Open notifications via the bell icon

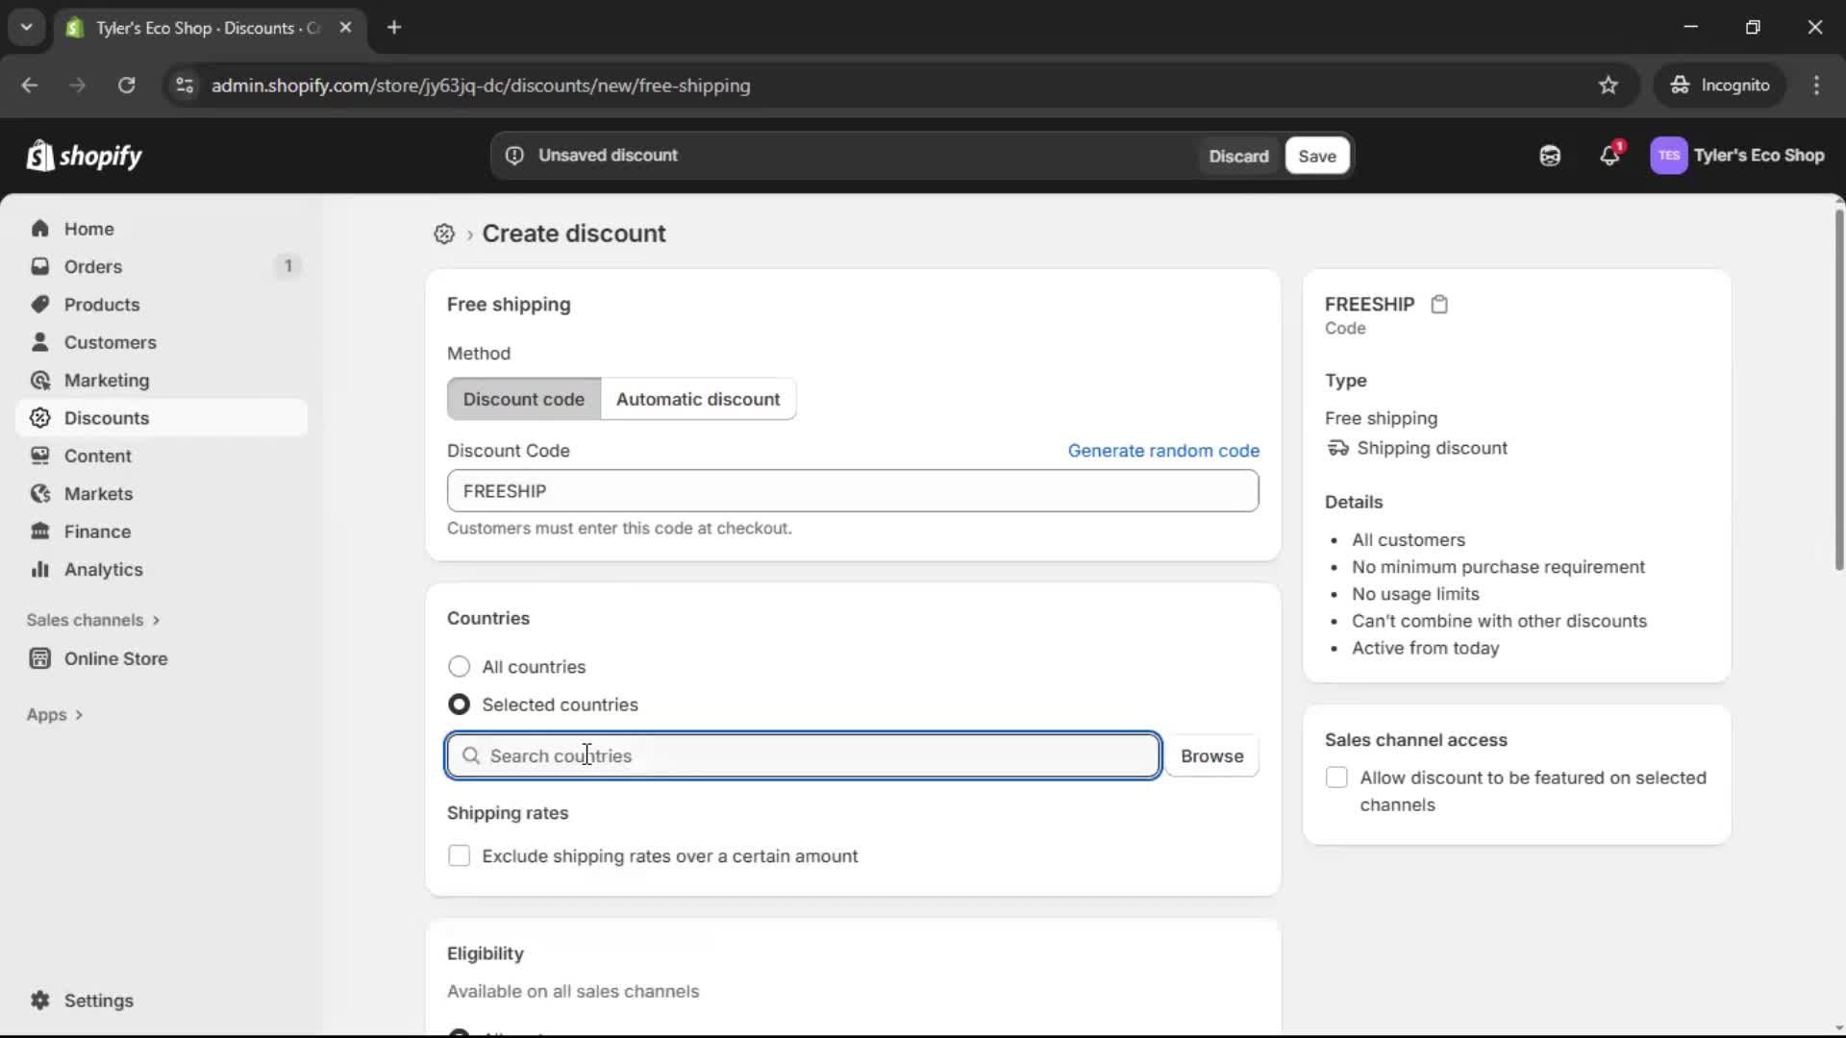1610,155
